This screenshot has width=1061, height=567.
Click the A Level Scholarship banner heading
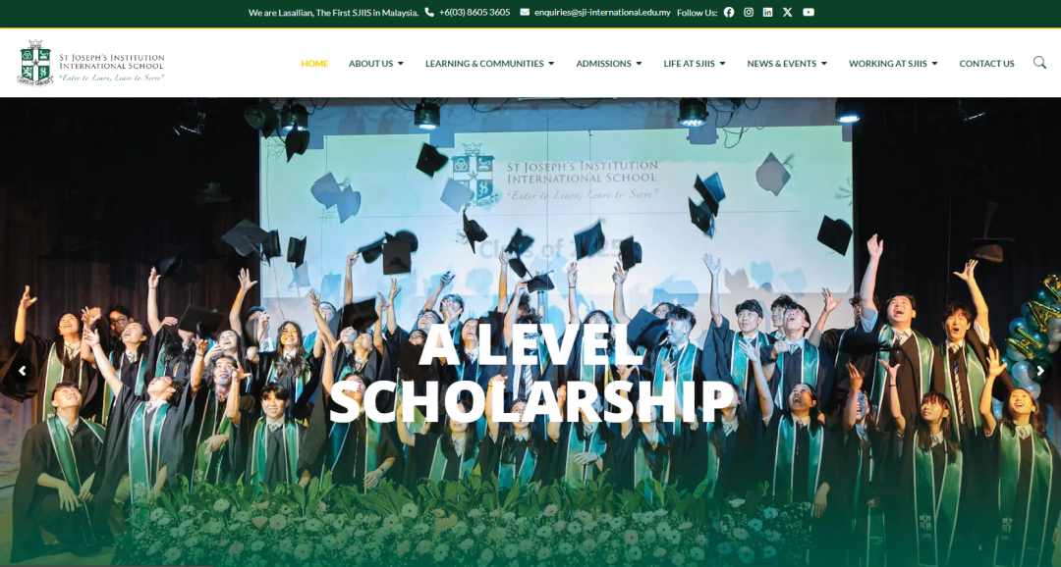point(532,373)
